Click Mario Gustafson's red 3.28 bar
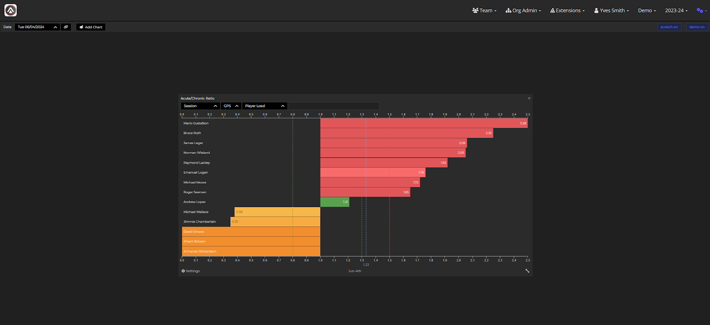This screenshot has width=710, height=325. click(424, 123)
